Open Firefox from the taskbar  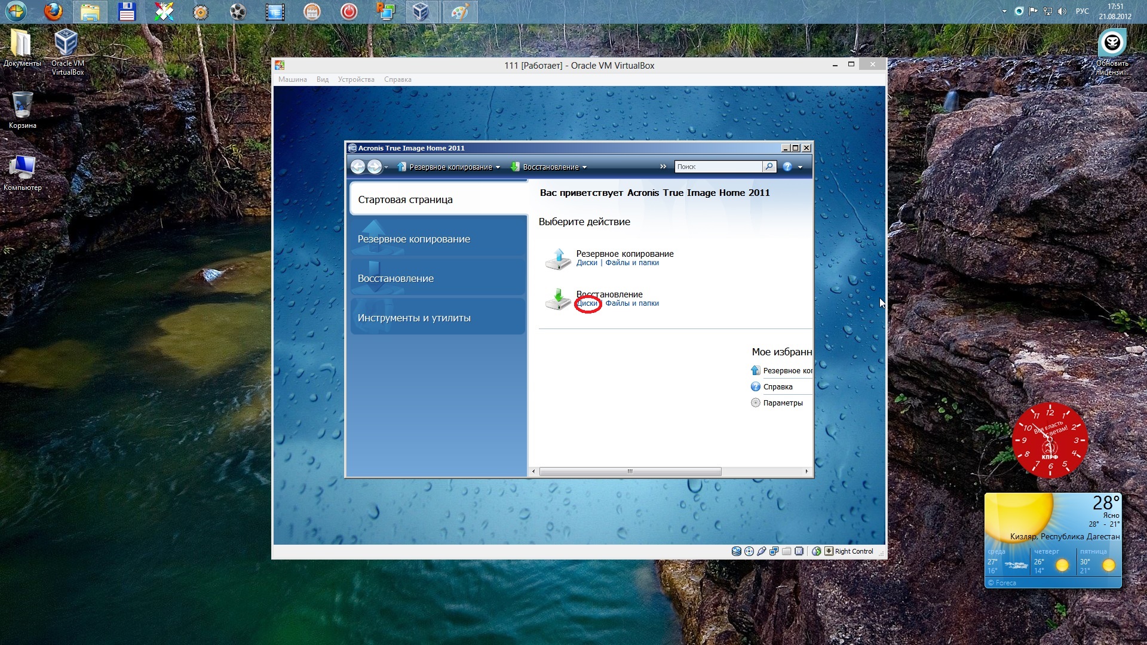tap(54, 11)
